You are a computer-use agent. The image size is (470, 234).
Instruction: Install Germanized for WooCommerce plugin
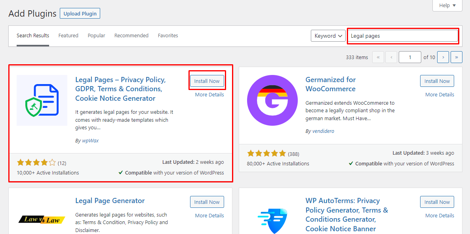coord(437,81)
